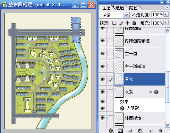Click the add layer style icon

coord(111,131)
